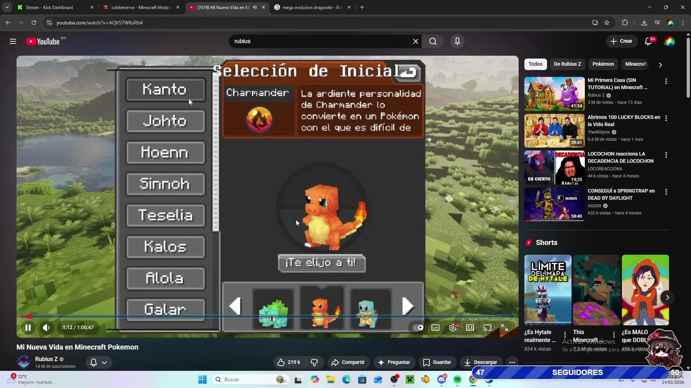This screenshot has width=691, height=388.
Task: Open channel notification bell dropdown for Rubius Z
Action: point(98,362)
